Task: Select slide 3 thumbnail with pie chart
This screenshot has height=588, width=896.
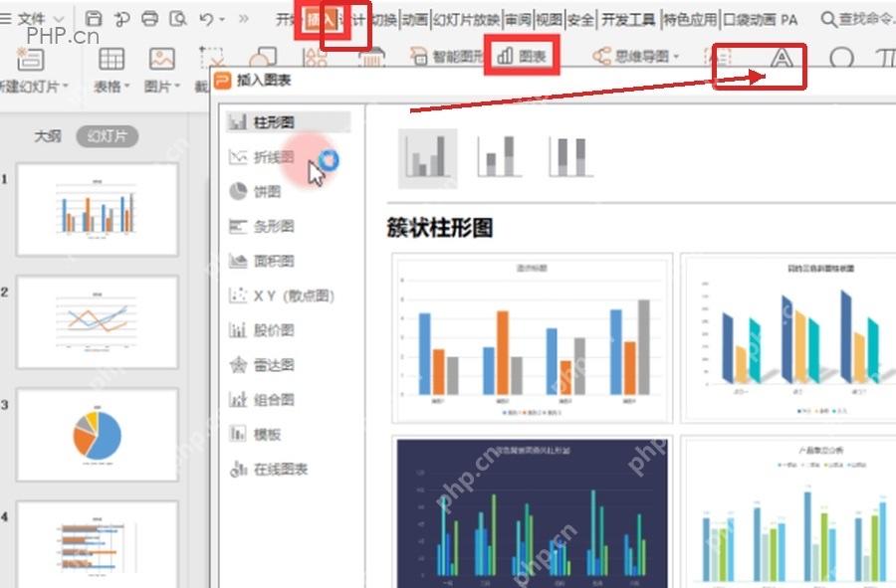Action: pyautogui.click(x=98, y=435)
